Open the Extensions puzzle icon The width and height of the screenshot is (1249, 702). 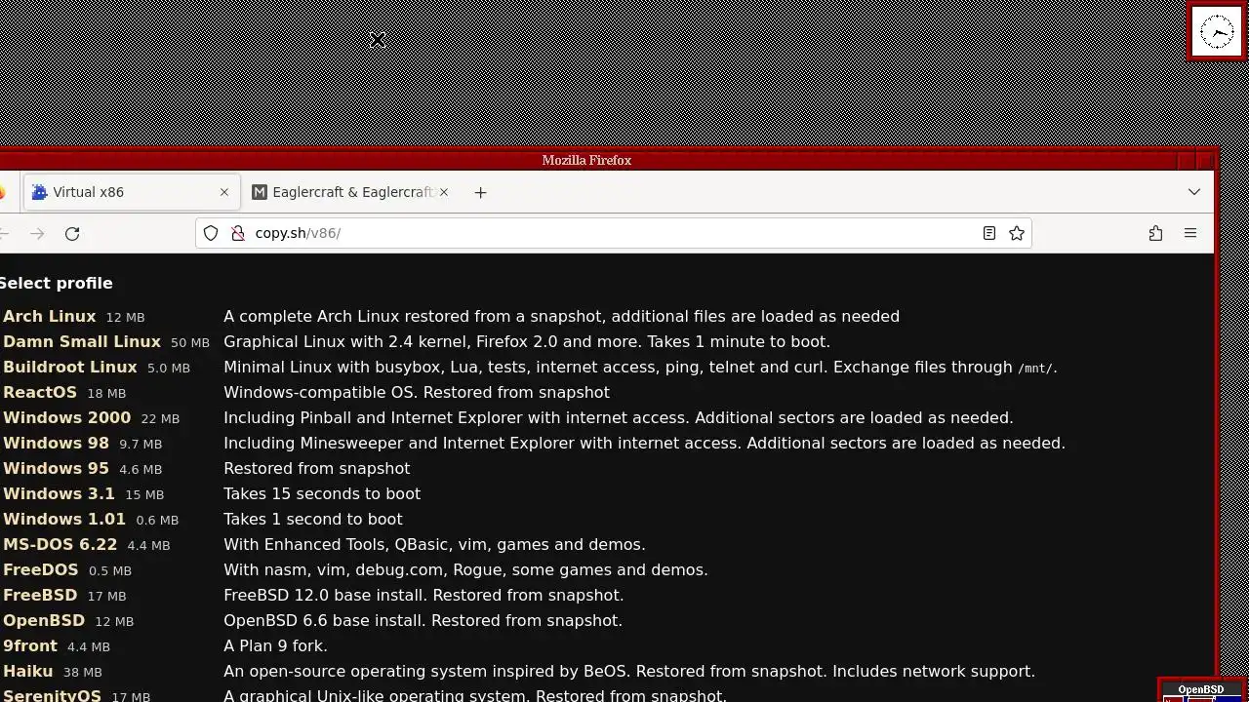(x=1155, y=233)
